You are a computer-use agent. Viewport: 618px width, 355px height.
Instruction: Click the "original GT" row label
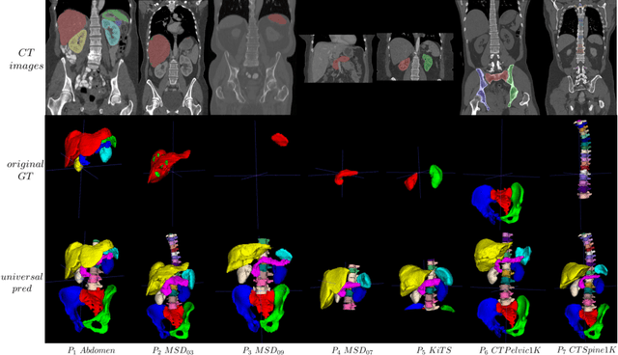pos(25,170)
